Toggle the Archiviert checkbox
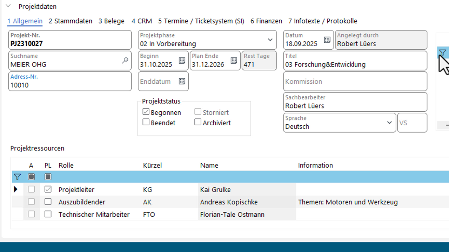The height and width of the screenshot is (252, 449). coord(198,122)
